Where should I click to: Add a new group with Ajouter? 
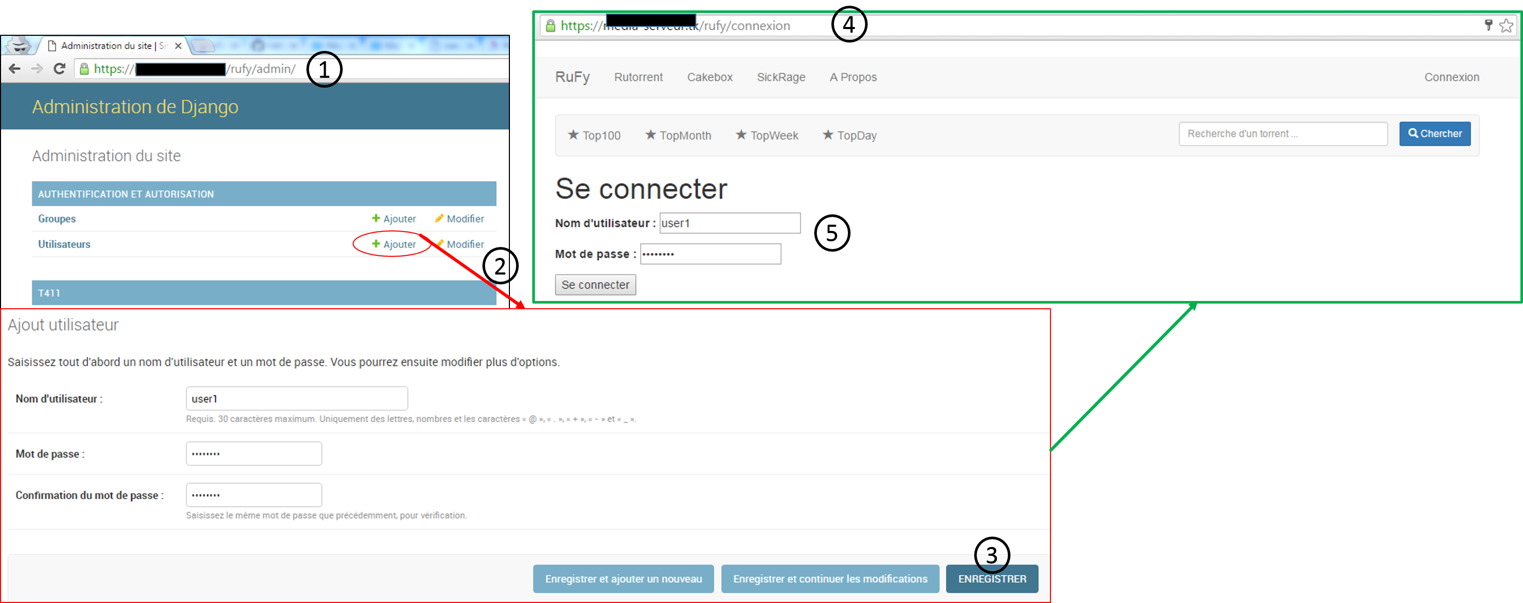pyautogui.click(x=394, y=219)
